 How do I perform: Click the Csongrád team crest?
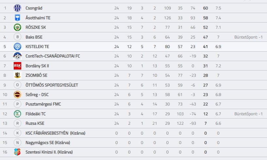click(x=17, y=8)
